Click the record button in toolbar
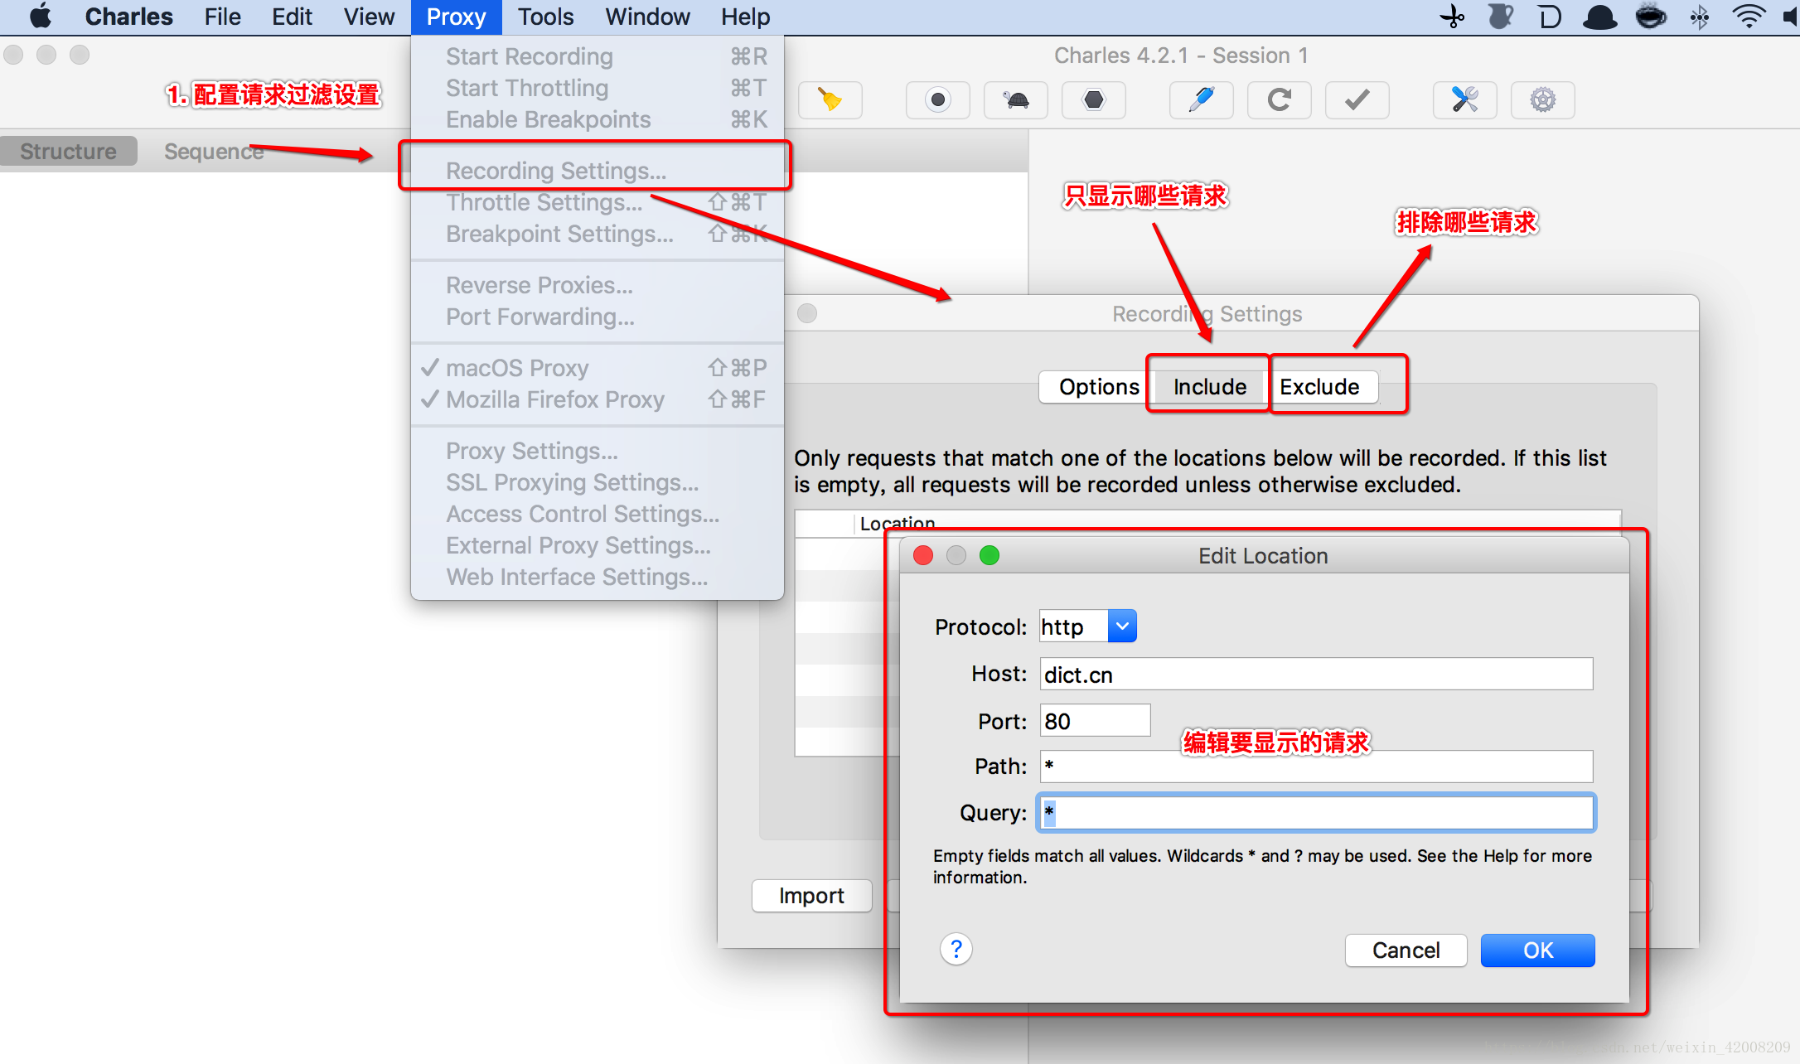This screenshot has height=1064, width=1800. 937,100
